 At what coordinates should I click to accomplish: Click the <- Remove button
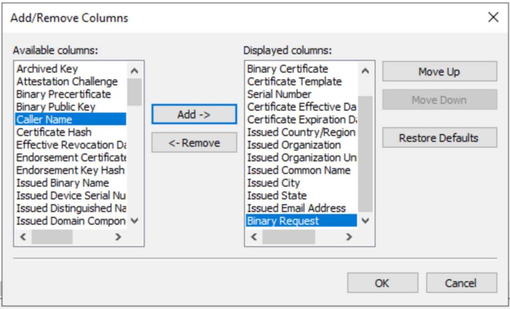(194, 143)
